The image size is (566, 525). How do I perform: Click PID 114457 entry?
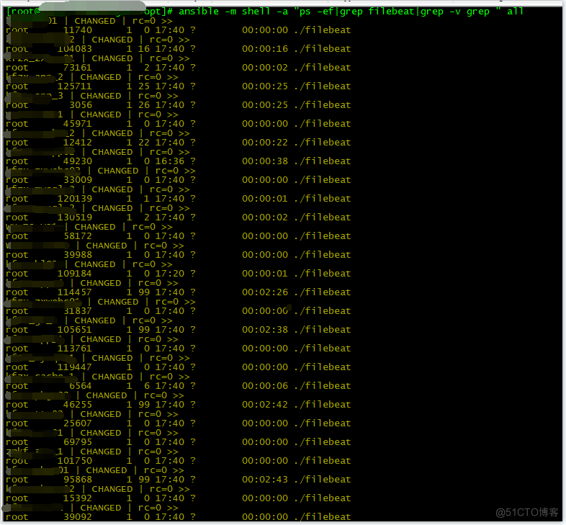(75, 292)
